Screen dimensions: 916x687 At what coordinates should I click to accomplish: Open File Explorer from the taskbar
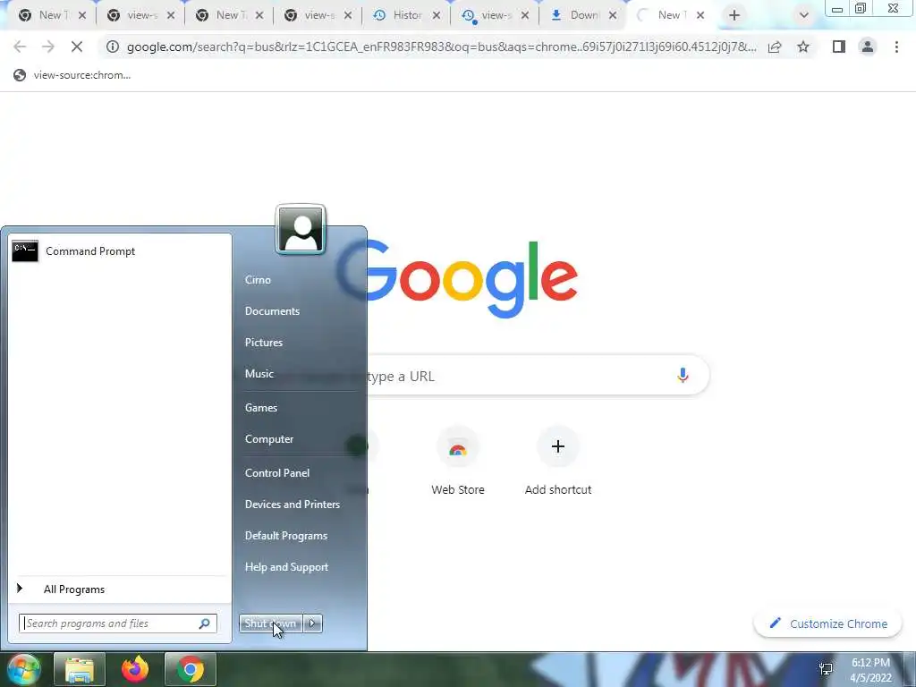[x=79, y=669]
